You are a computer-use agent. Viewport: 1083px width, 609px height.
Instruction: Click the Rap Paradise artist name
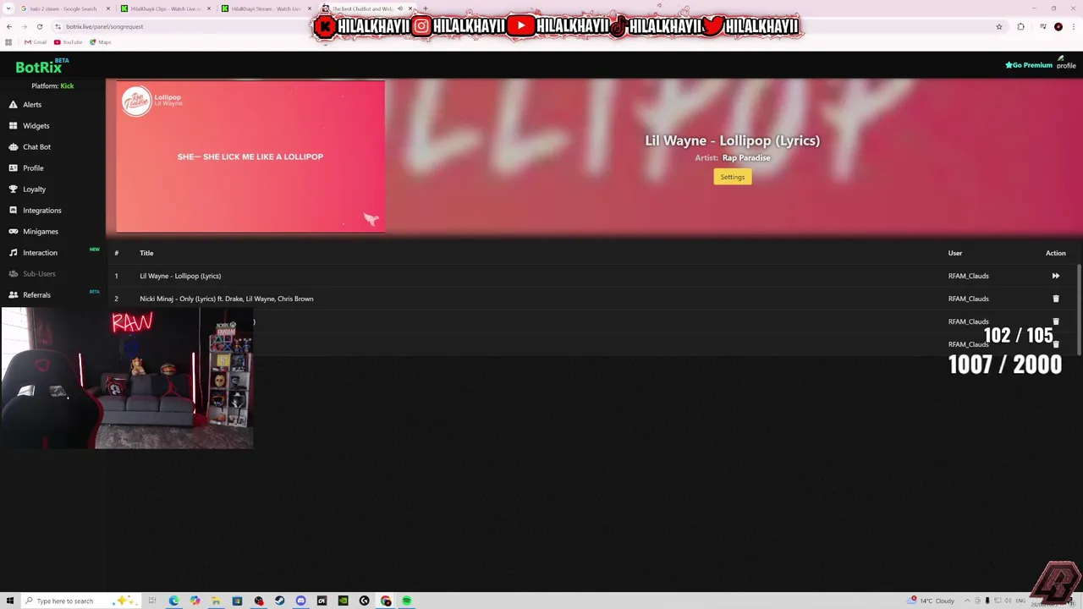tap(746, 158)
